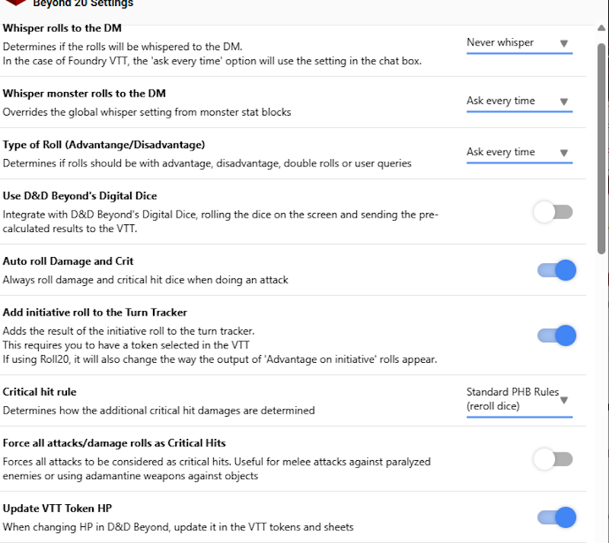609x543 pixels.
Task: Turn off the initiative Turn Tracker switch
Action: pos(556,335)
